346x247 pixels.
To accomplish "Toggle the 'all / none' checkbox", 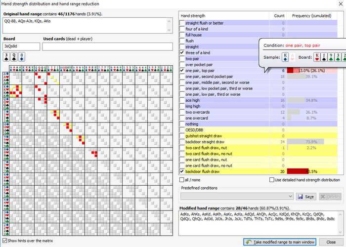I will 181,180.
